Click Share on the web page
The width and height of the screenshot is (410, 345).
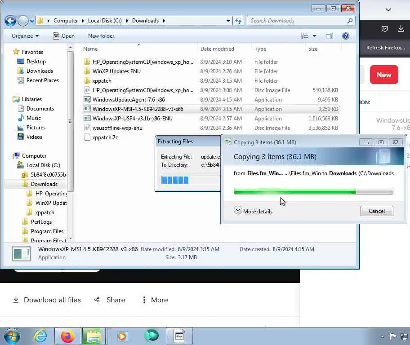pyautogui.click(x=110, y=300)
